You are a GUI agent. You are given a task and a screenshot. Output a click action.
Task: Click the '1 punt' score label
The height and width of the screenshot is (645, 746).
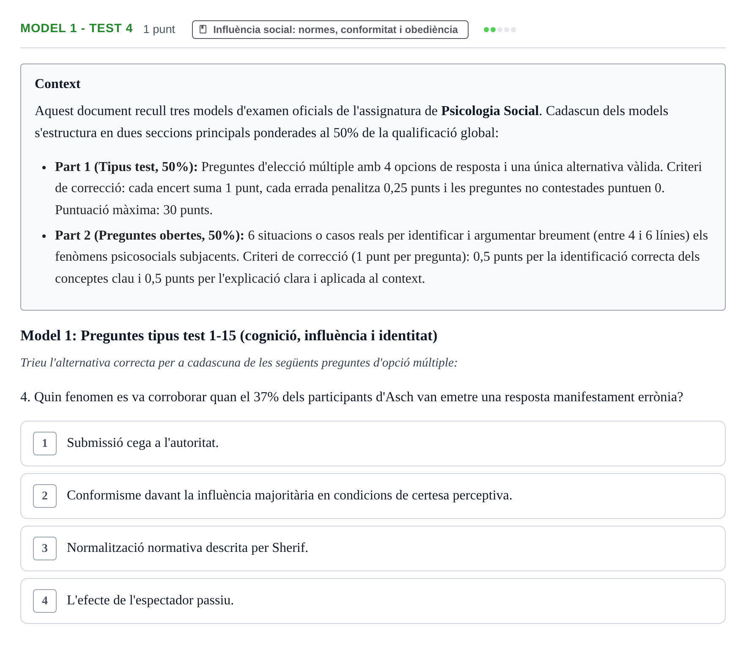pos(159,29)
